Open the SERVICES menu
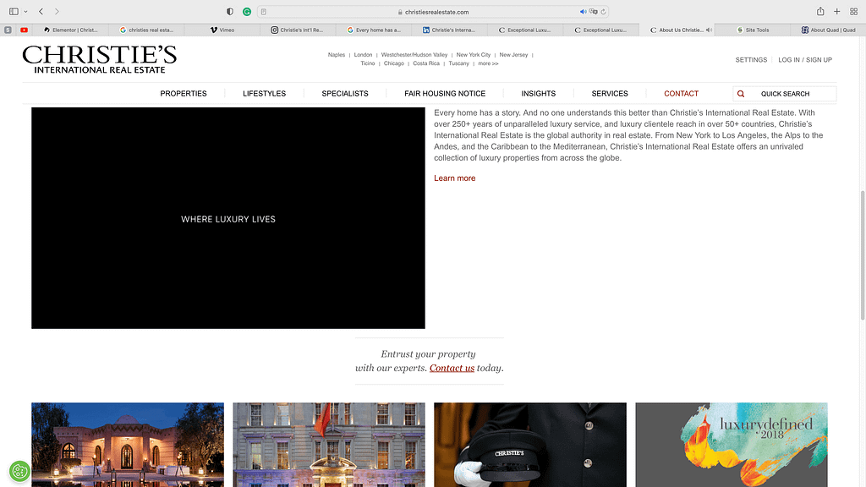The width and height of the screenshot is (866, 487). (x=610, y=94)
